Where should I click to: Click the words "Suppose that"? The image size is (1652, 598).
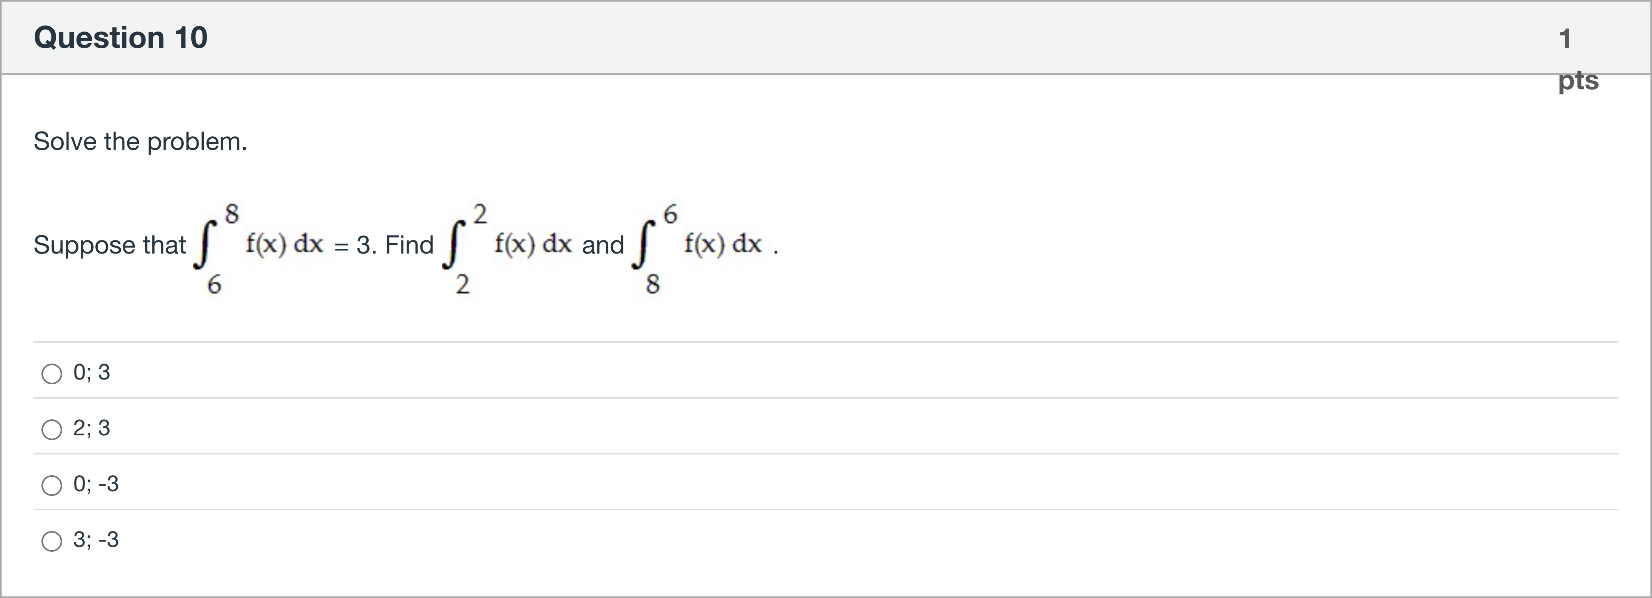[x=110, y=245]
